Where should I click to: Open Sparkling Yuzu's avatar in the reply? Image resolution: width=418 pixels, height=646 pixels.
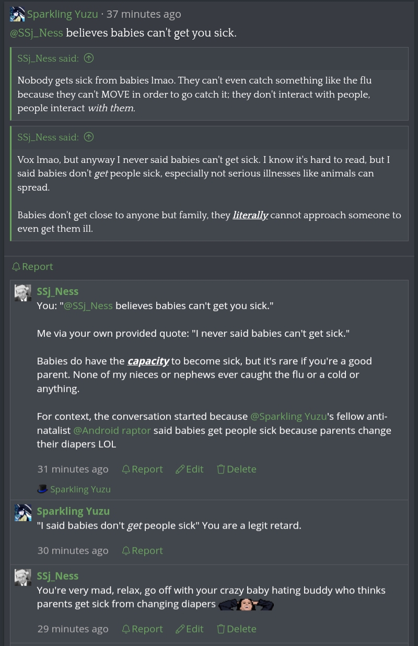pyautogui.click(x=23, y=513)
